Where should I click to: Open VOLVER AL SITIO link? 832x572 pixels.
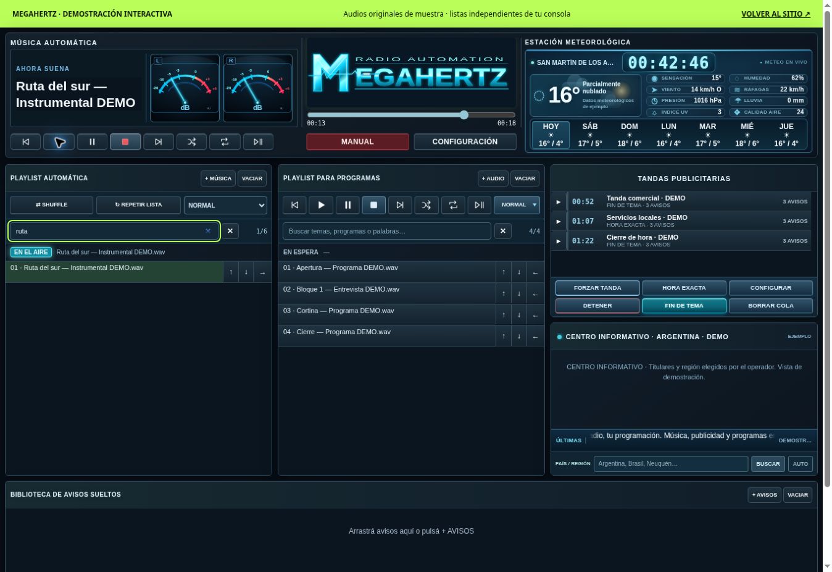[776, 14]
